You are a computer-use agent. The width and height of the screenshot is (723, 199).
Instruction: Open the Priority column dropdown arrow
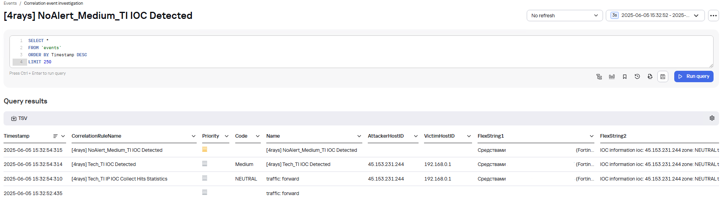pos(227,136)
